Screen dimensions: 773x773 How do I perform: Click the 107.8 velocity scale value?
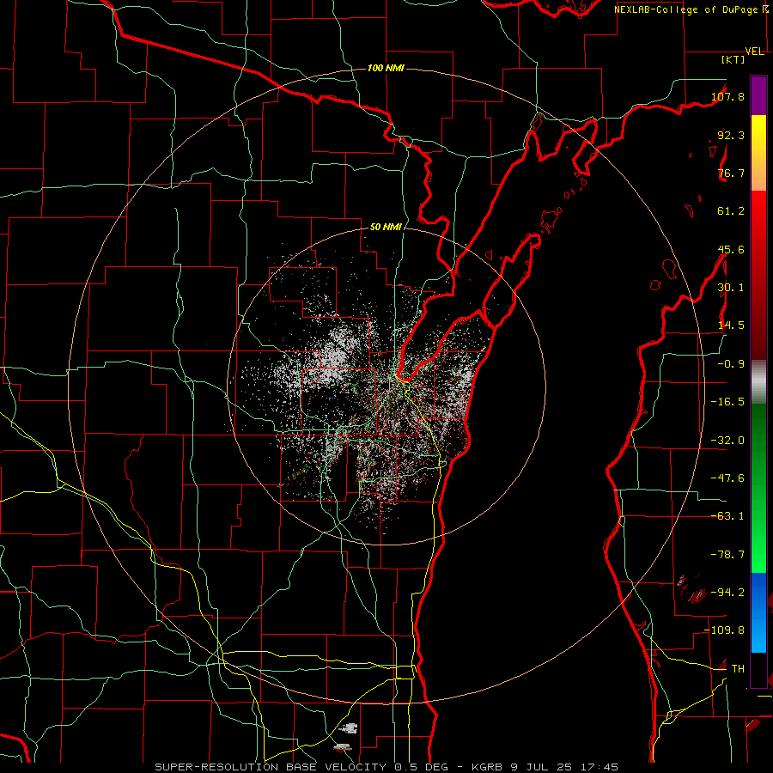(727, 96)
